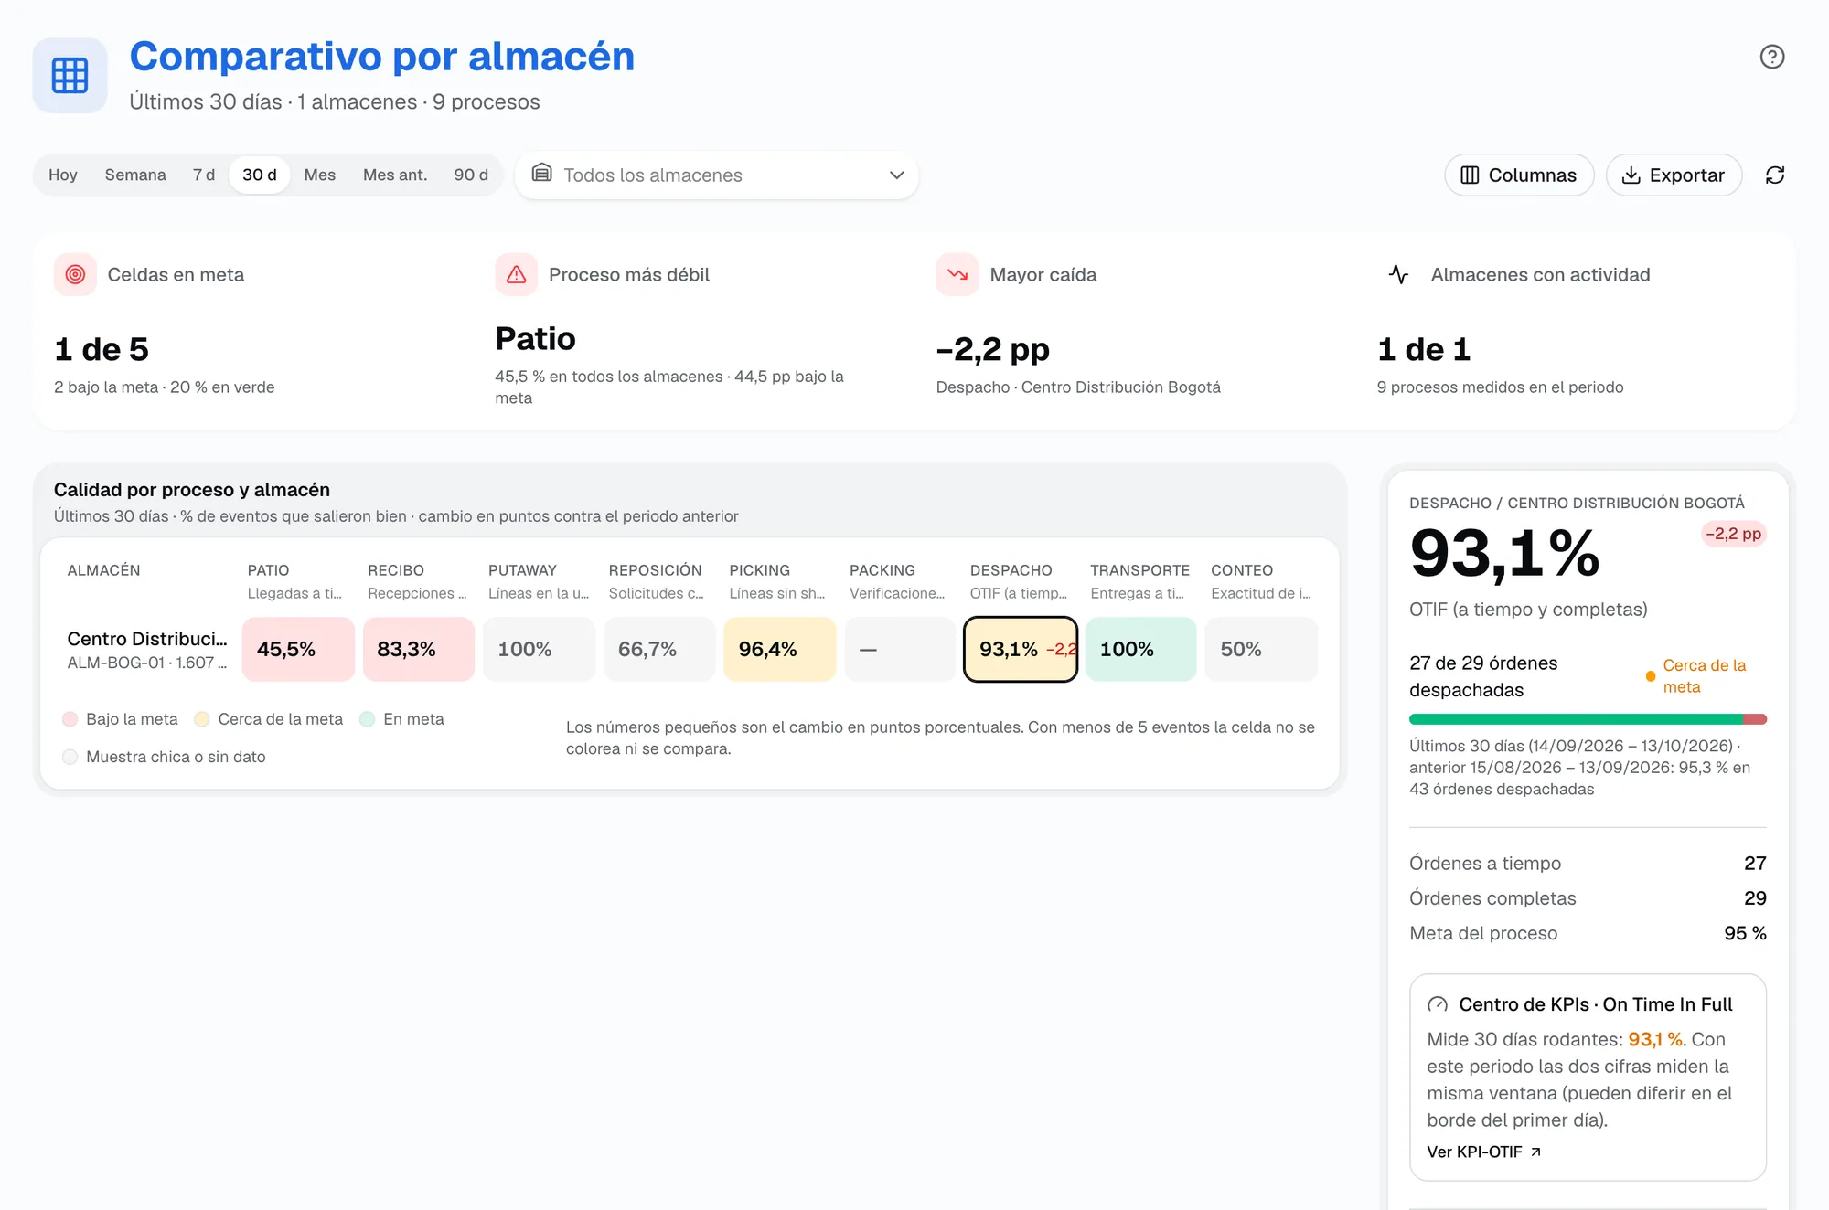Viewport: 1829px width, 1210px height.
Task: Click the PICKING column header
Action: 759,570
